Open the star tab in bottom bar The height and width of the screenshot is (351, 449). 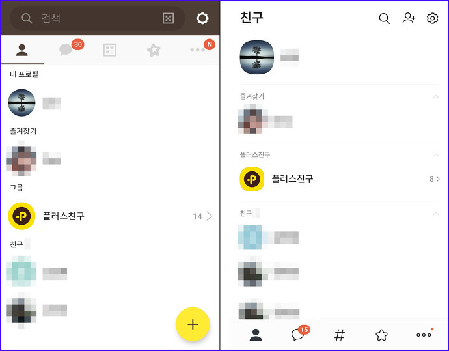tap(381, 335)
